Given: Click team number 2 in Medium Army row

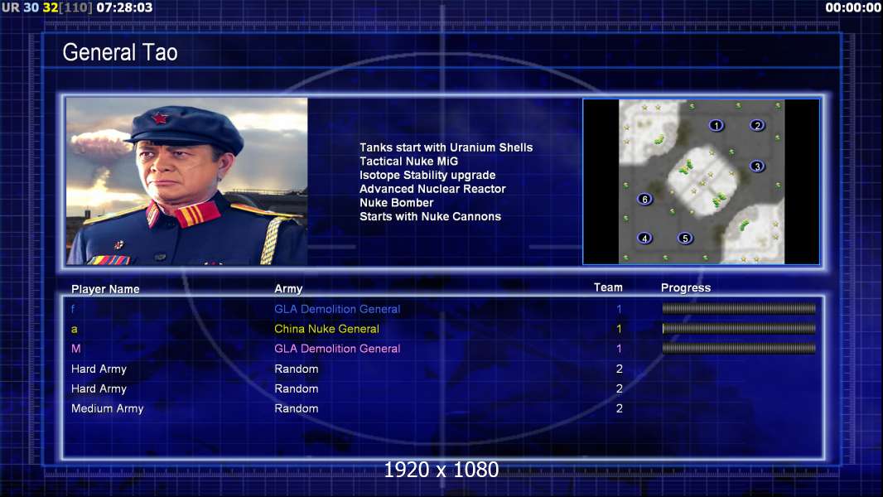Looking at the screenshot, I should tap(619, 408).
